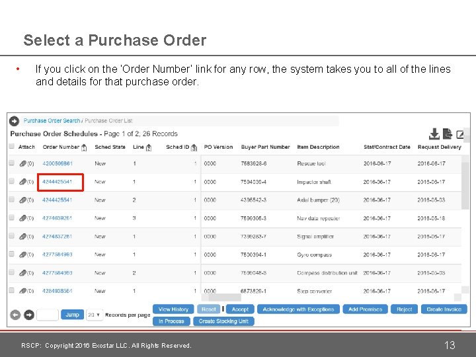Check the box for Compass distribution unit row
Image resolution: width=476 pixels, height=357 pixels.
click(11, 272)
